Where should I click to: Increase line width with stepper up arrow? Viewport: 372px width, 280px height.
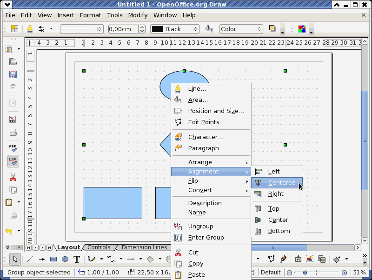(142, 27)
